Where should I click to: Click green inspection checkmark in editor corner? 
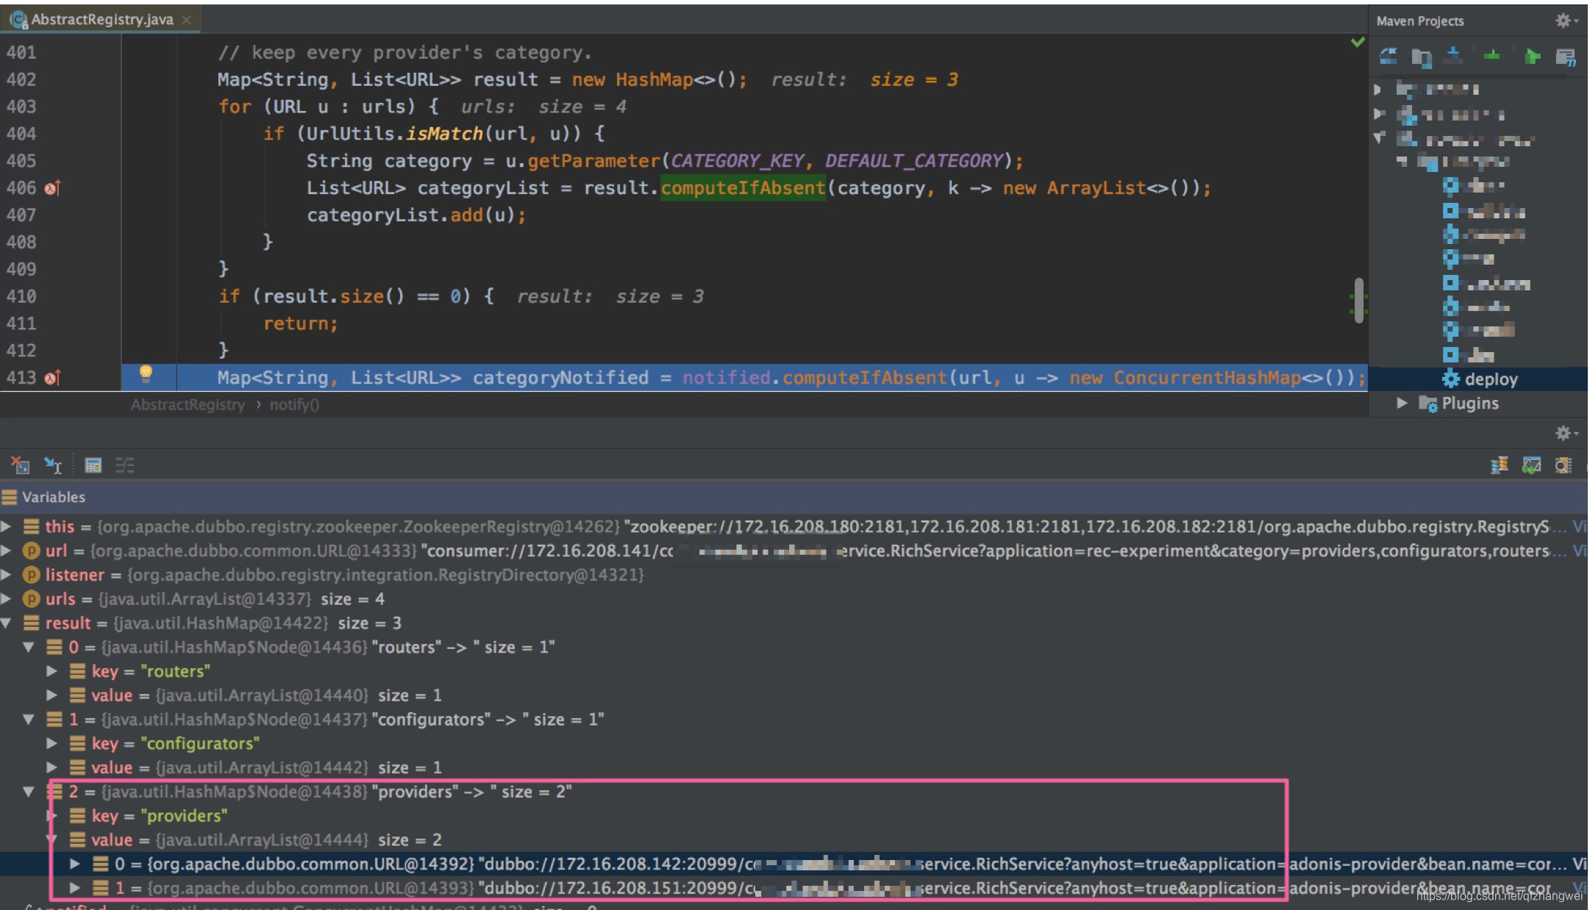coord(1358,43)
